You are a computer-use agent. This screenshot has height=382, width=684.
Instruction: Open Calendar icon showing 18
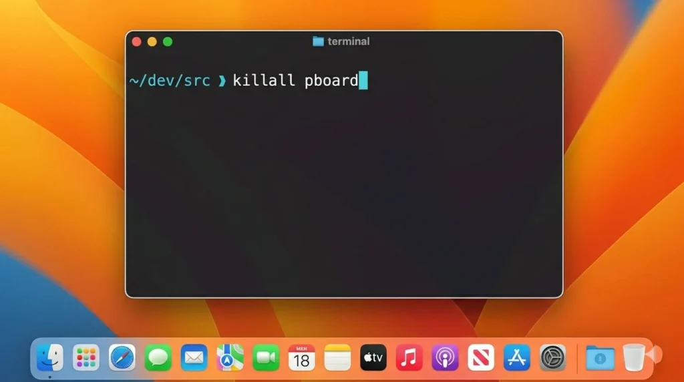point(301,357)
